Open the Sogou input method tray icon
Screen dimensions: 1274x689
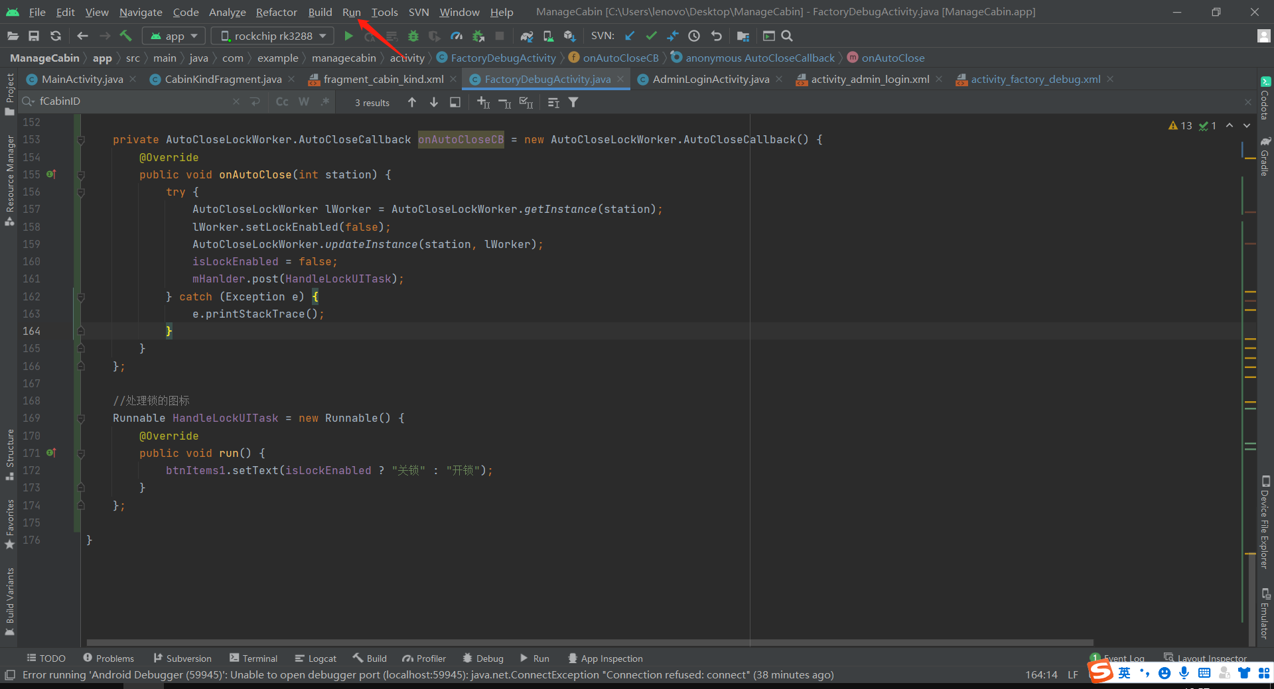[x=1100, y=672]
